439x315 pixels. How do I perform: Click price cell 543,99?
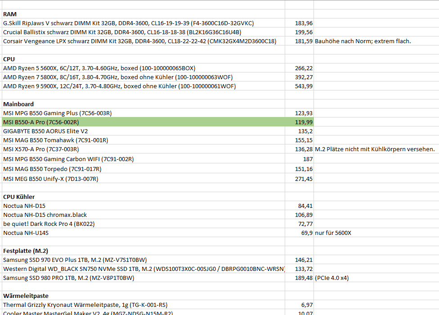tap(299, 86)
